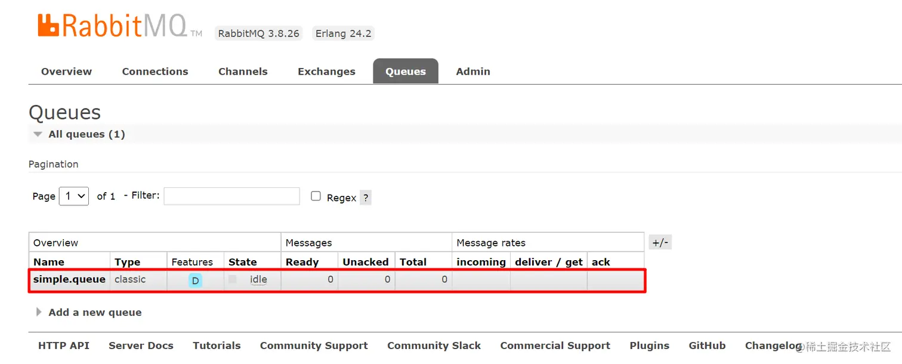Click the RabbitMQ 3.8.26 version label
This screenshot has width=902, height=364.
258,33
